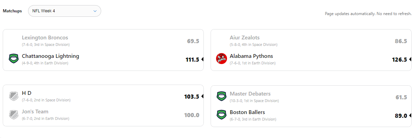Click the dropdown chevron in week selector

pyautogui.click(x=95, y=11)
